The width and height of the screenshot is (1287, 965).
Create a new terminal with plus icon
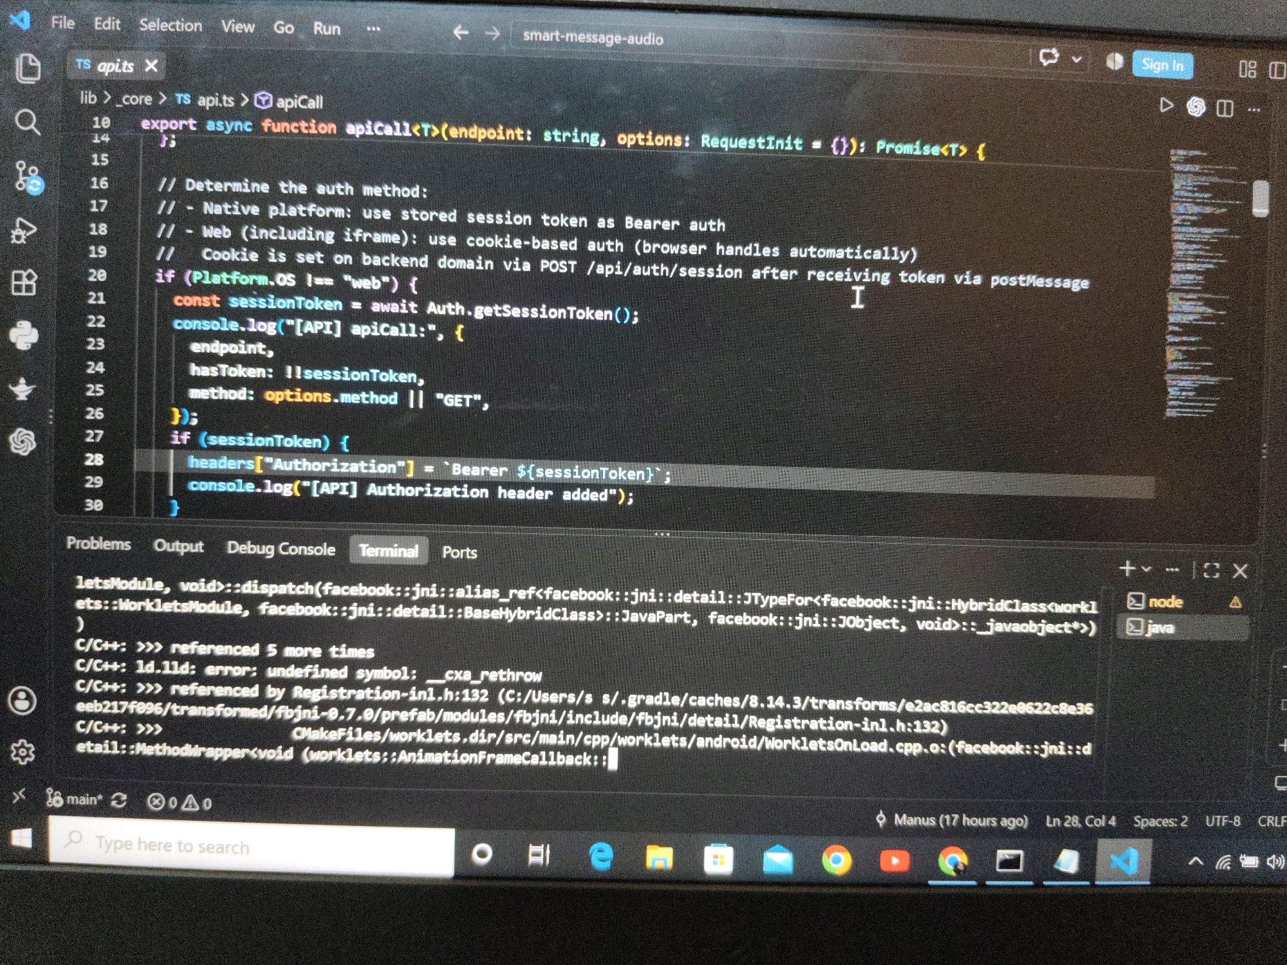point(1127,568)
